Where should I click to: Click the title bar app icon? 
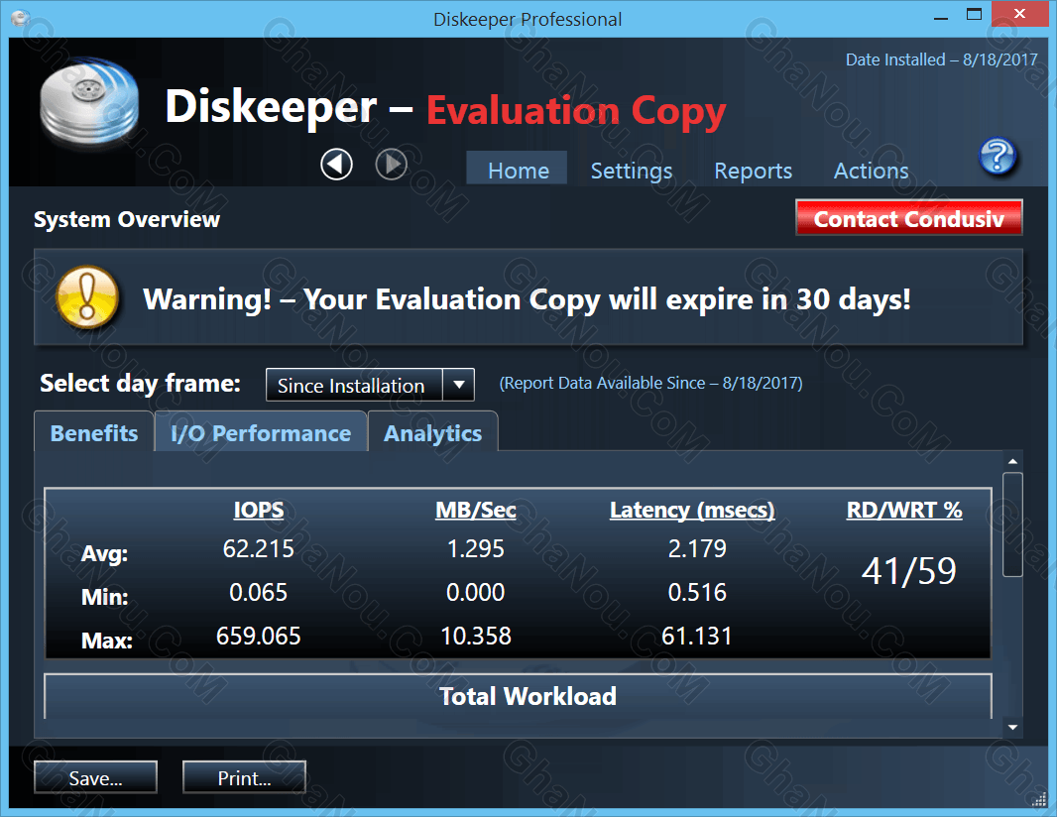click(x=20, y=18)
